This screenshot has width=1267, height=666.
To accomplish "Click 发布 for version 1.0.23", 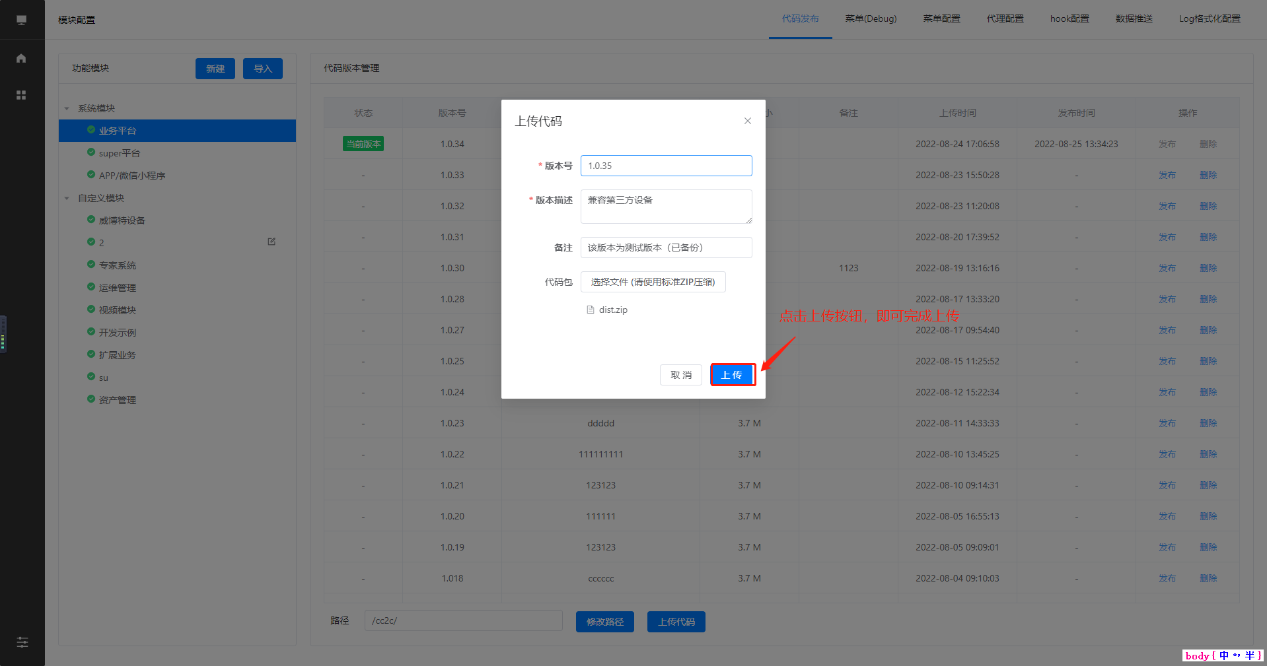I will 1167,423.
